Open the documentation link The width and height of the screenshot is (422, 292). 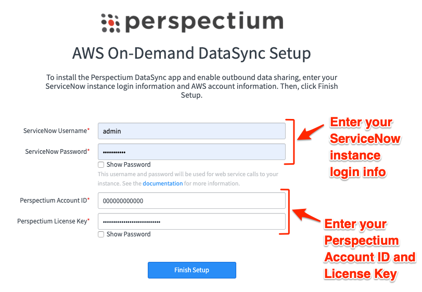(162, 183)
